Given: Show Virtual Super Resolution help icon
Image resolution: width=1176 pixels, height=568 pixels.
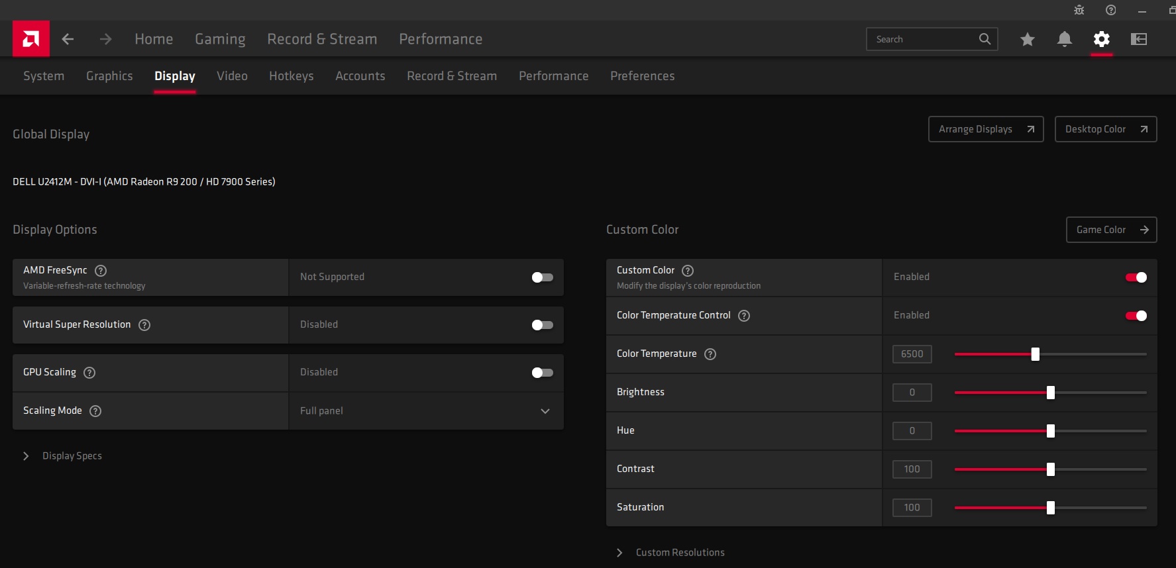Looking at the screenshot, I should click(x=144, y=324).
